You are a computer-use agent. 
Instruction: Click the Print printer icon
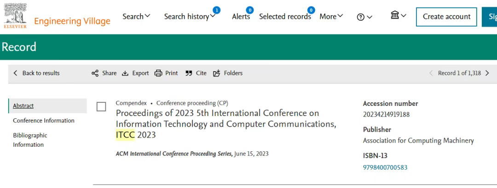tap(158, 73)
